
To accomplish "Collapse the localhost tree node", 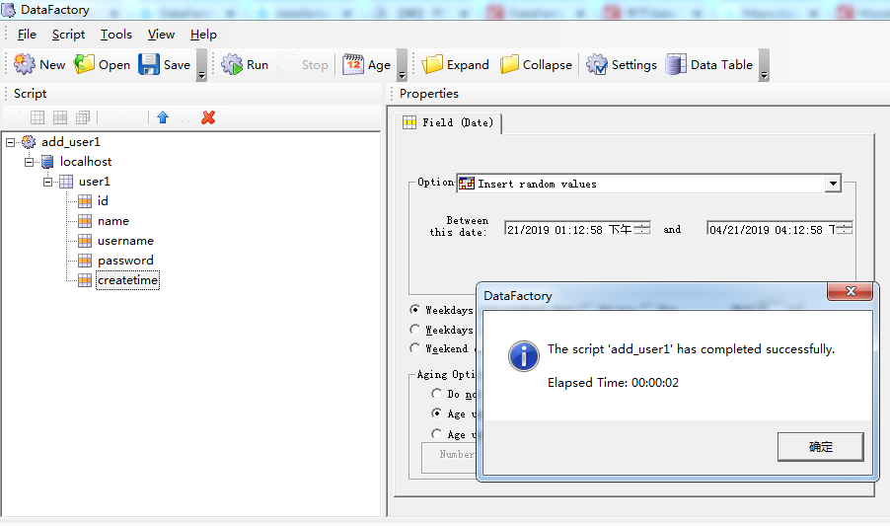I will pos(29,162).
